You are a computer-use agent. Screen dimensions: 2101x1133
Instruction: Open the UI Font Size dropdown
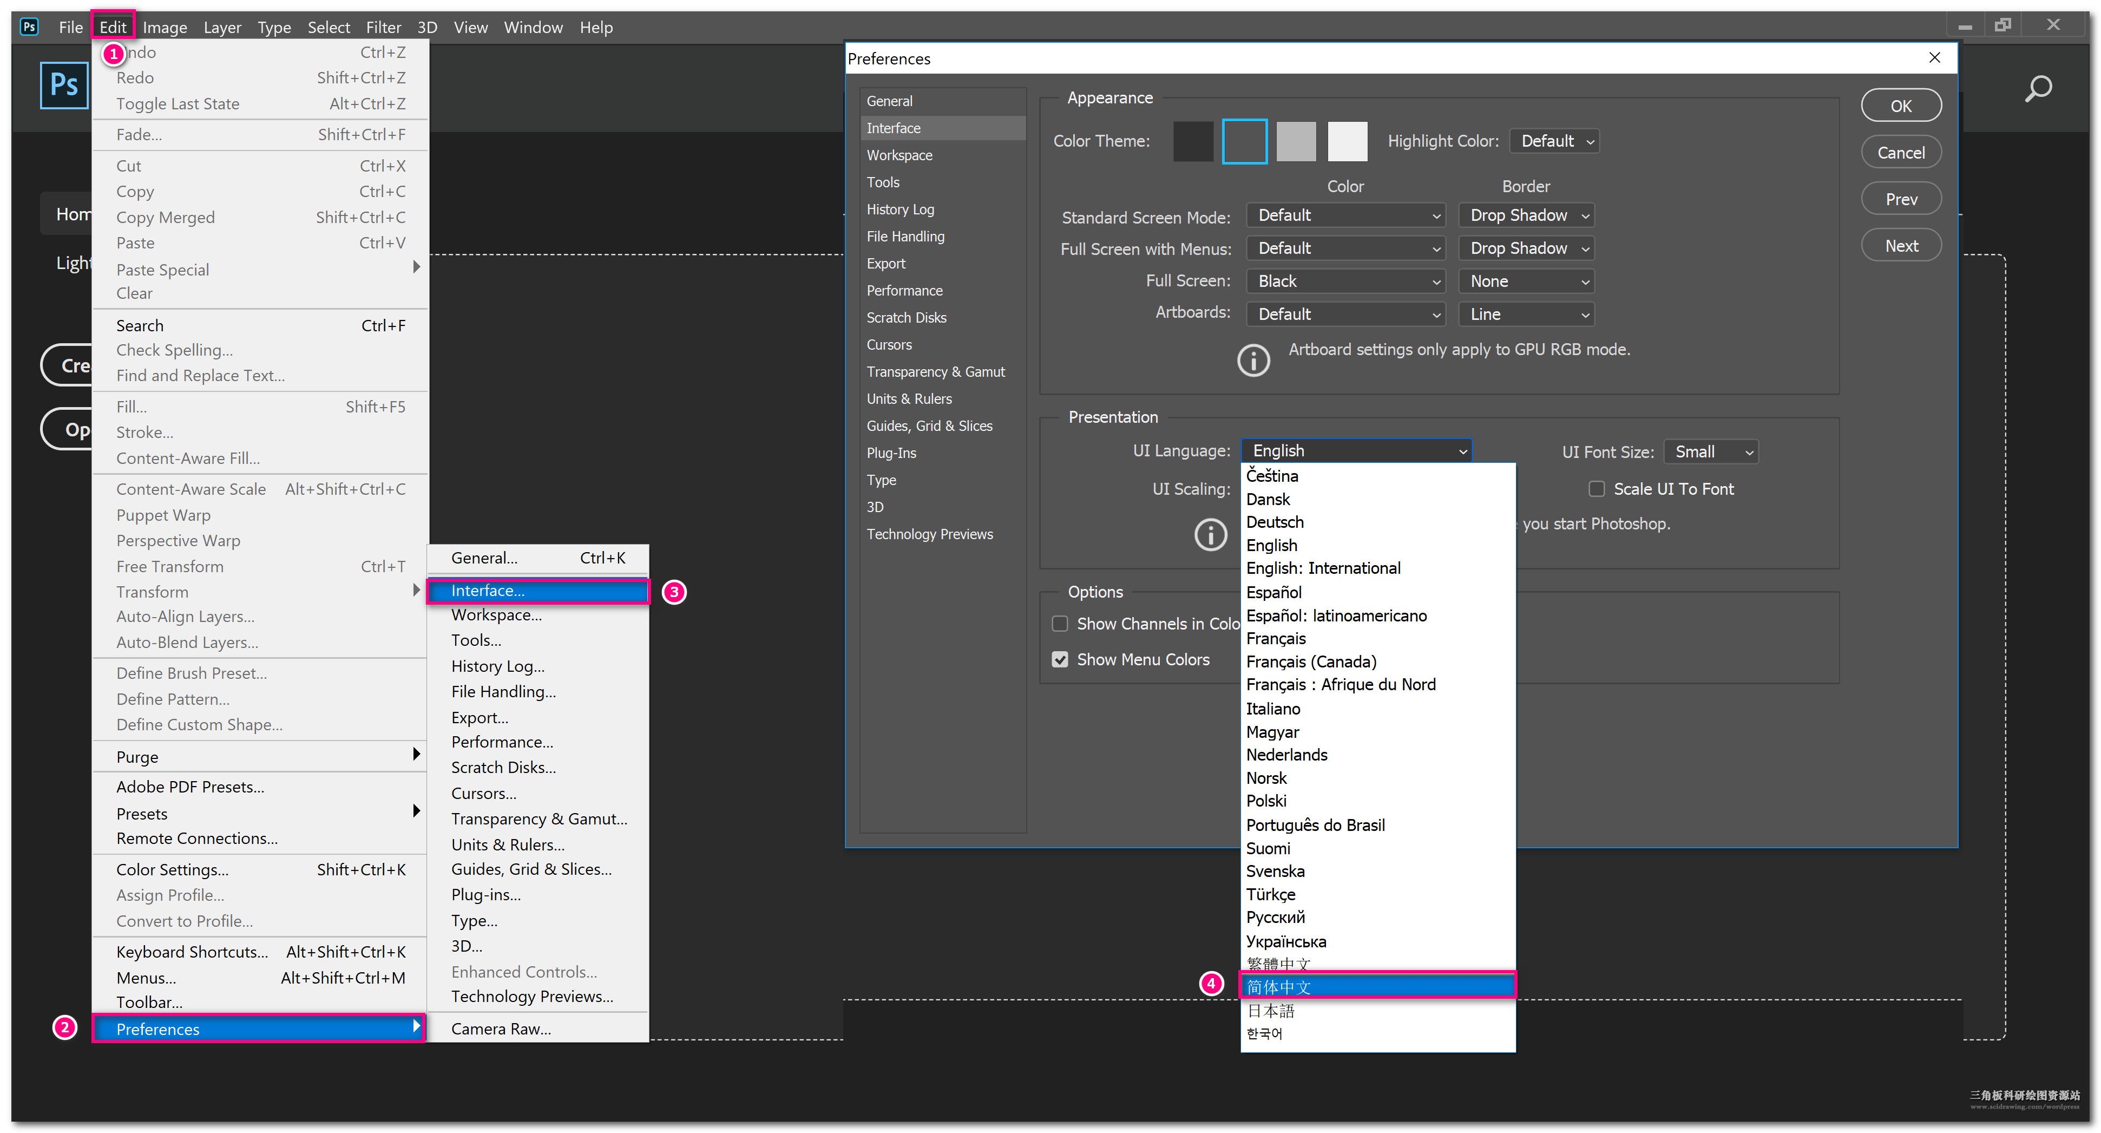1711,452
